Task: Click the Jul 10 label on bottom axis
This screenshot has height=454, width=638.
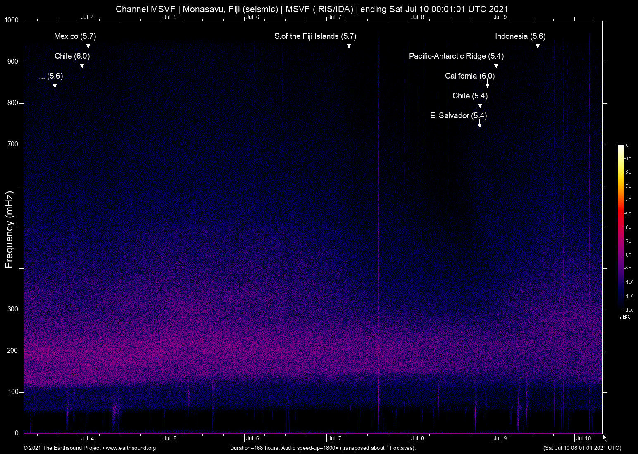Action: (x=583, y=438)
